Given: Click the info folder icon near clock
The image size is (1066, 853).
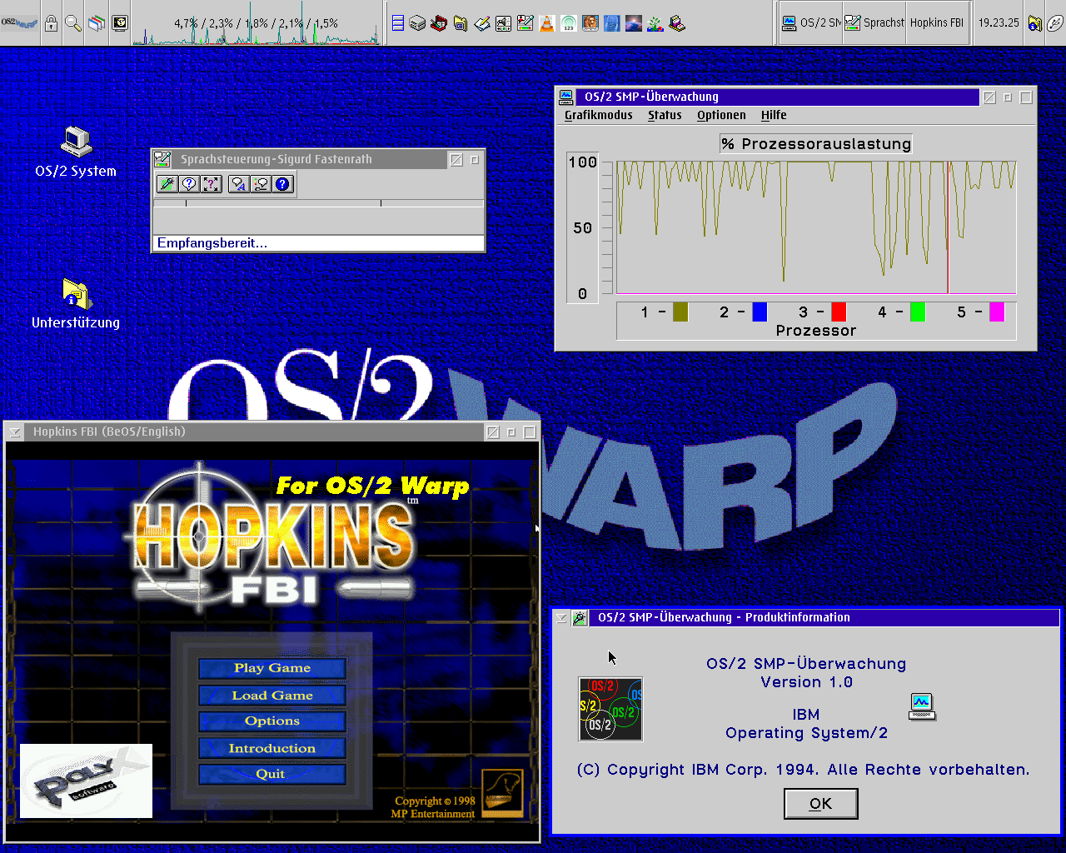Looking at the screenshot, I should coord(1034,23).
